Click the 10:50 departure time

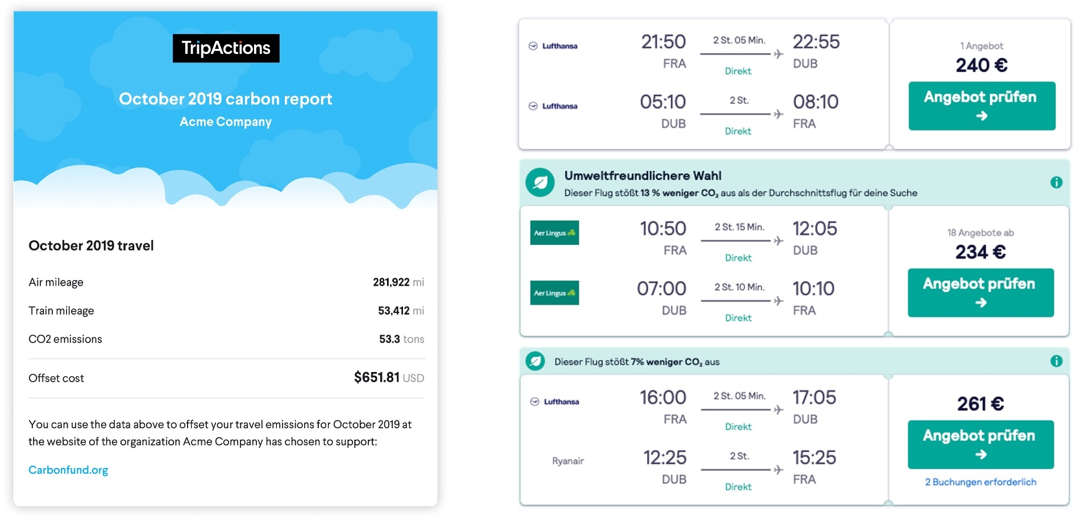tap(663, 229)
